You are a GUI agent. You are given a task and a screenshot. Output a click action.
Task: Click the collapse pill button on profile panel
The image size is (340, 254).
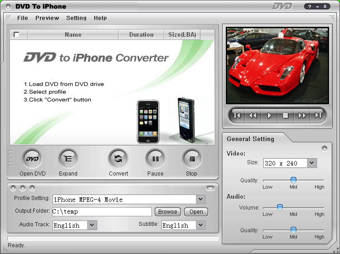pos(210,188)
